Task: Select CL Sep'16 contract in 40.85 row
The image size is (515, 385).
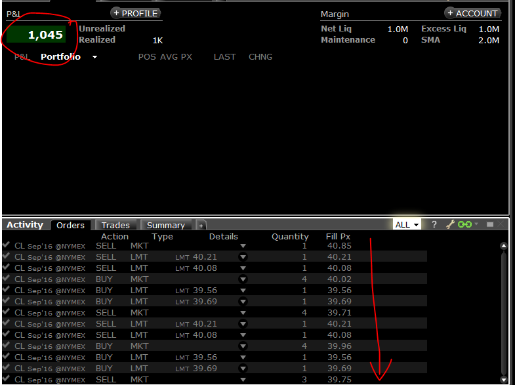Action: tap(50, 246)
